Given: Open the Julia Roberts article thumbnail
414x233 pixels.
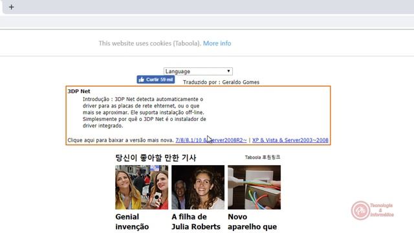Looking at the screenshot, I should click(198, 187).
